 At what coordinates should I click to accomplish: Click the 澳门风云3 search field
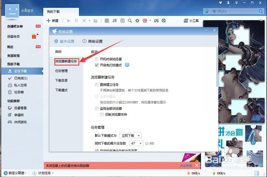click(x=233, y=11)
